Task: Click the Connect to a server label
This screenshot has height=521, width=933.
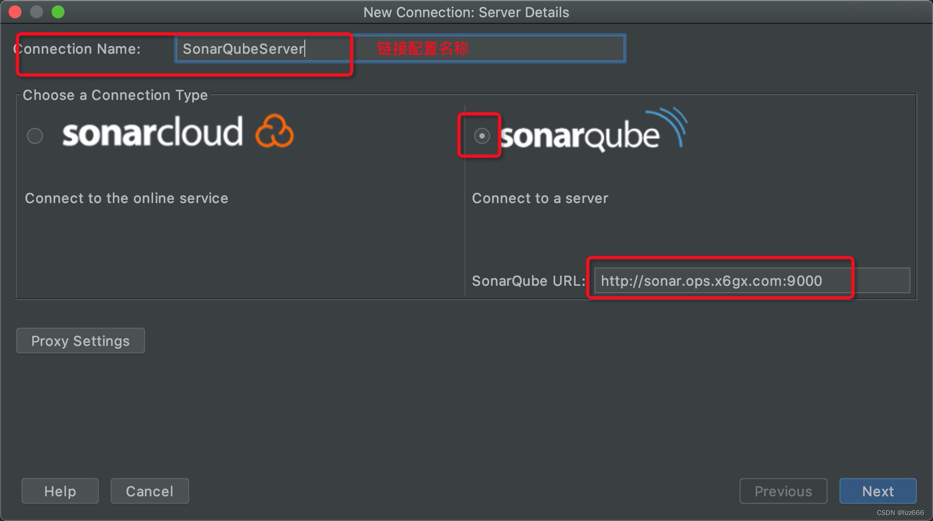Action: pos(540,198)
